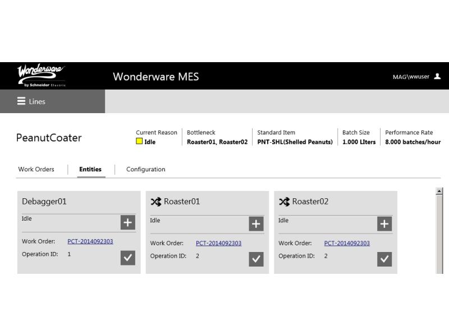This screenshot has height=336, width=449.
Task: Click the Wonderware by Schneider Electric logo
Action: pyautogui.click(x=42, y=76)
